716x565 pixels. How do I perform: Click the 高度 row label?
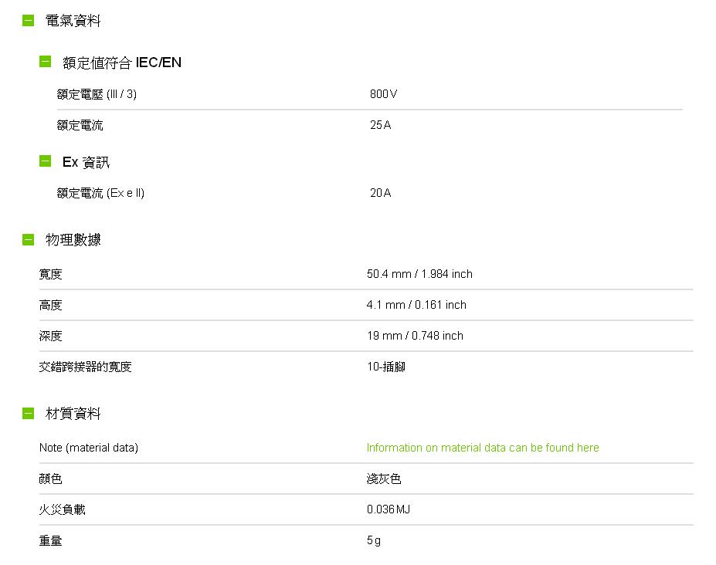(x=51, y=305)
